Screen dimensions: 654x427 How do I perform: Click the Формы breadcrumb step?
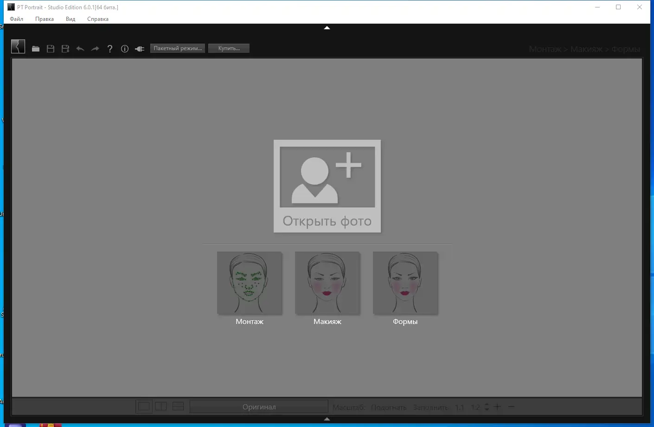[626, 49]
